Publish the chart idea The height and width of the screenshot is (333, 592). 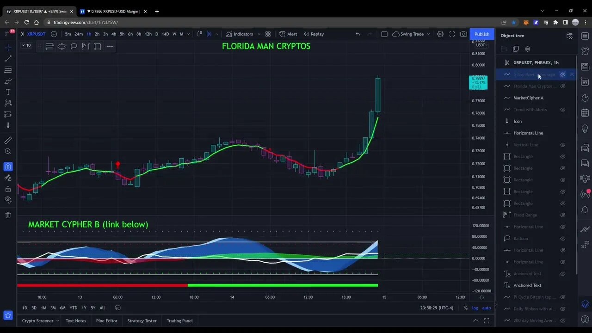pos(481,34)
